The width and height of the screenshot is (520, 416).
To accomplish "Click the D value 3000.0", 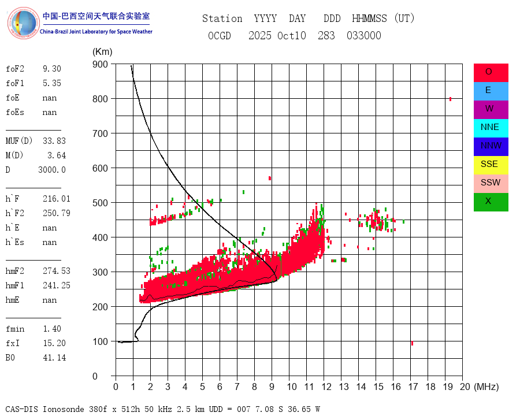I will [x=52, y=170].
